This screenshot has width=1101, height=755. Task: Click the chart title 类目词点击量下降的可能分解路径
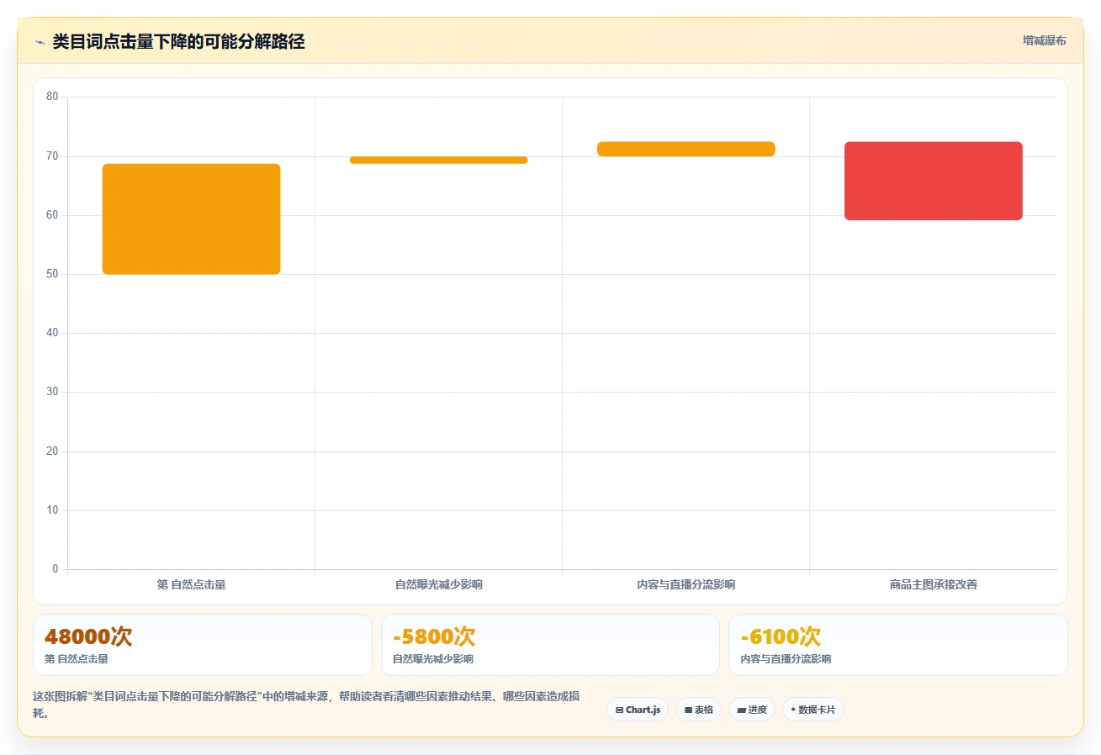point(178,42)
